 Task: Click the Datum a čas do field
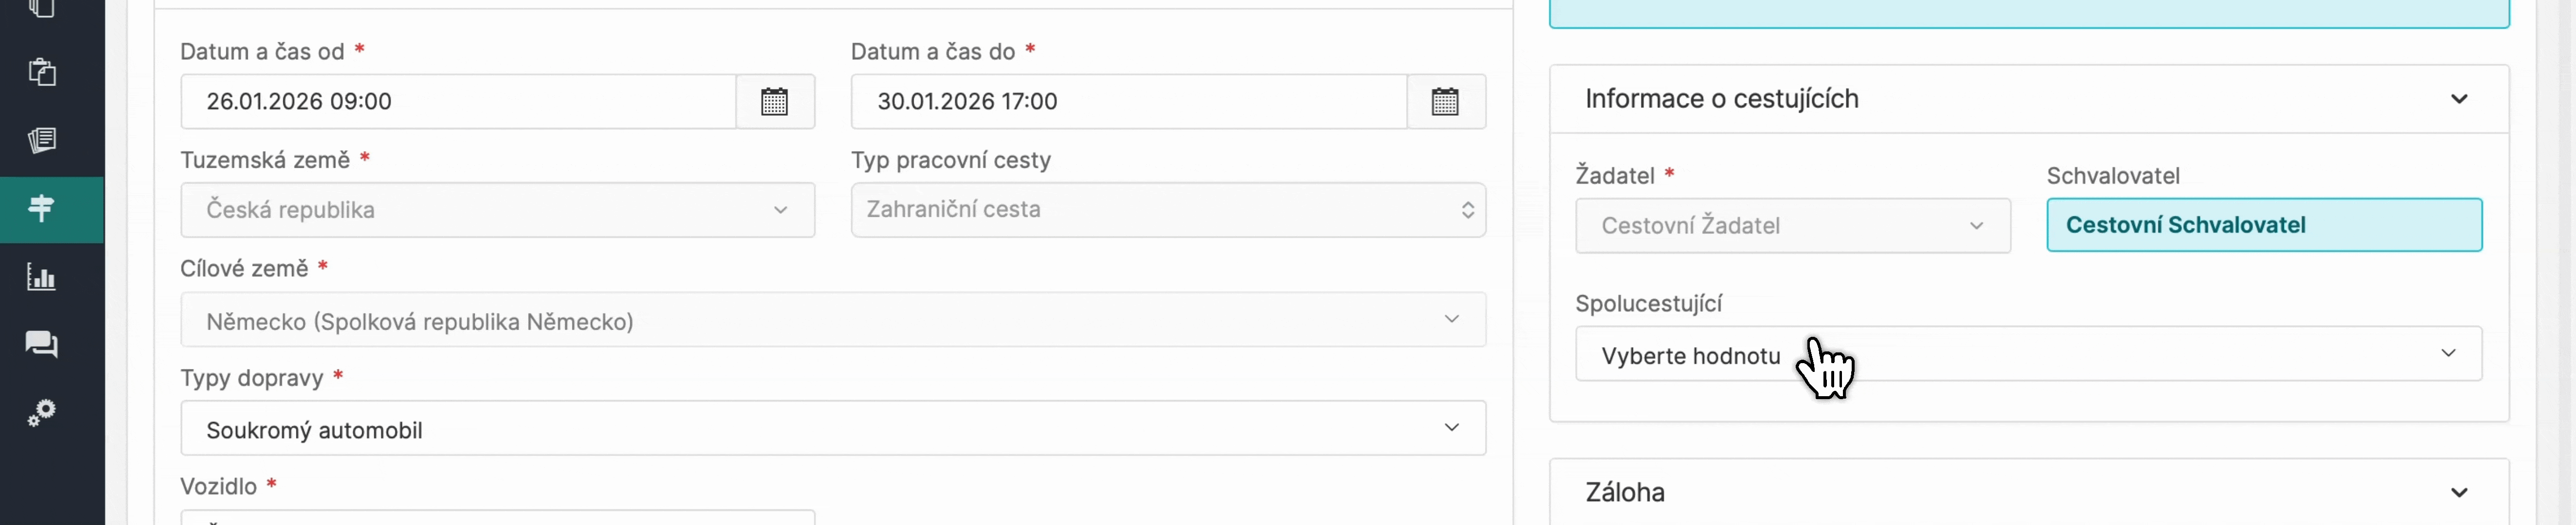pyautogui.click(x=1128, y=102)
